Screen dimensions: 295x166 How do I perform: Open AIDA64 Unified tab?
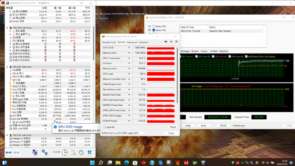coord(214,51)
